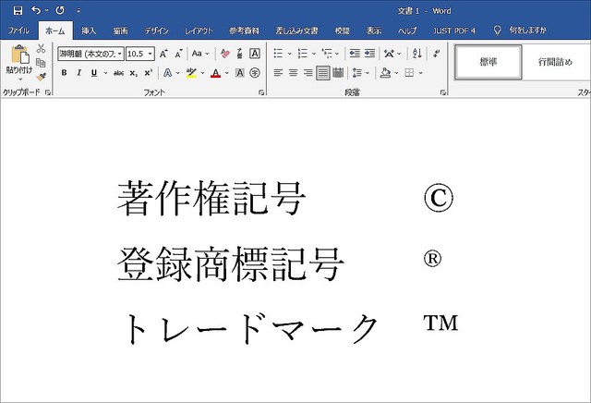Open the font name combo box
591x403 pixels.
[x=90, y=54]
